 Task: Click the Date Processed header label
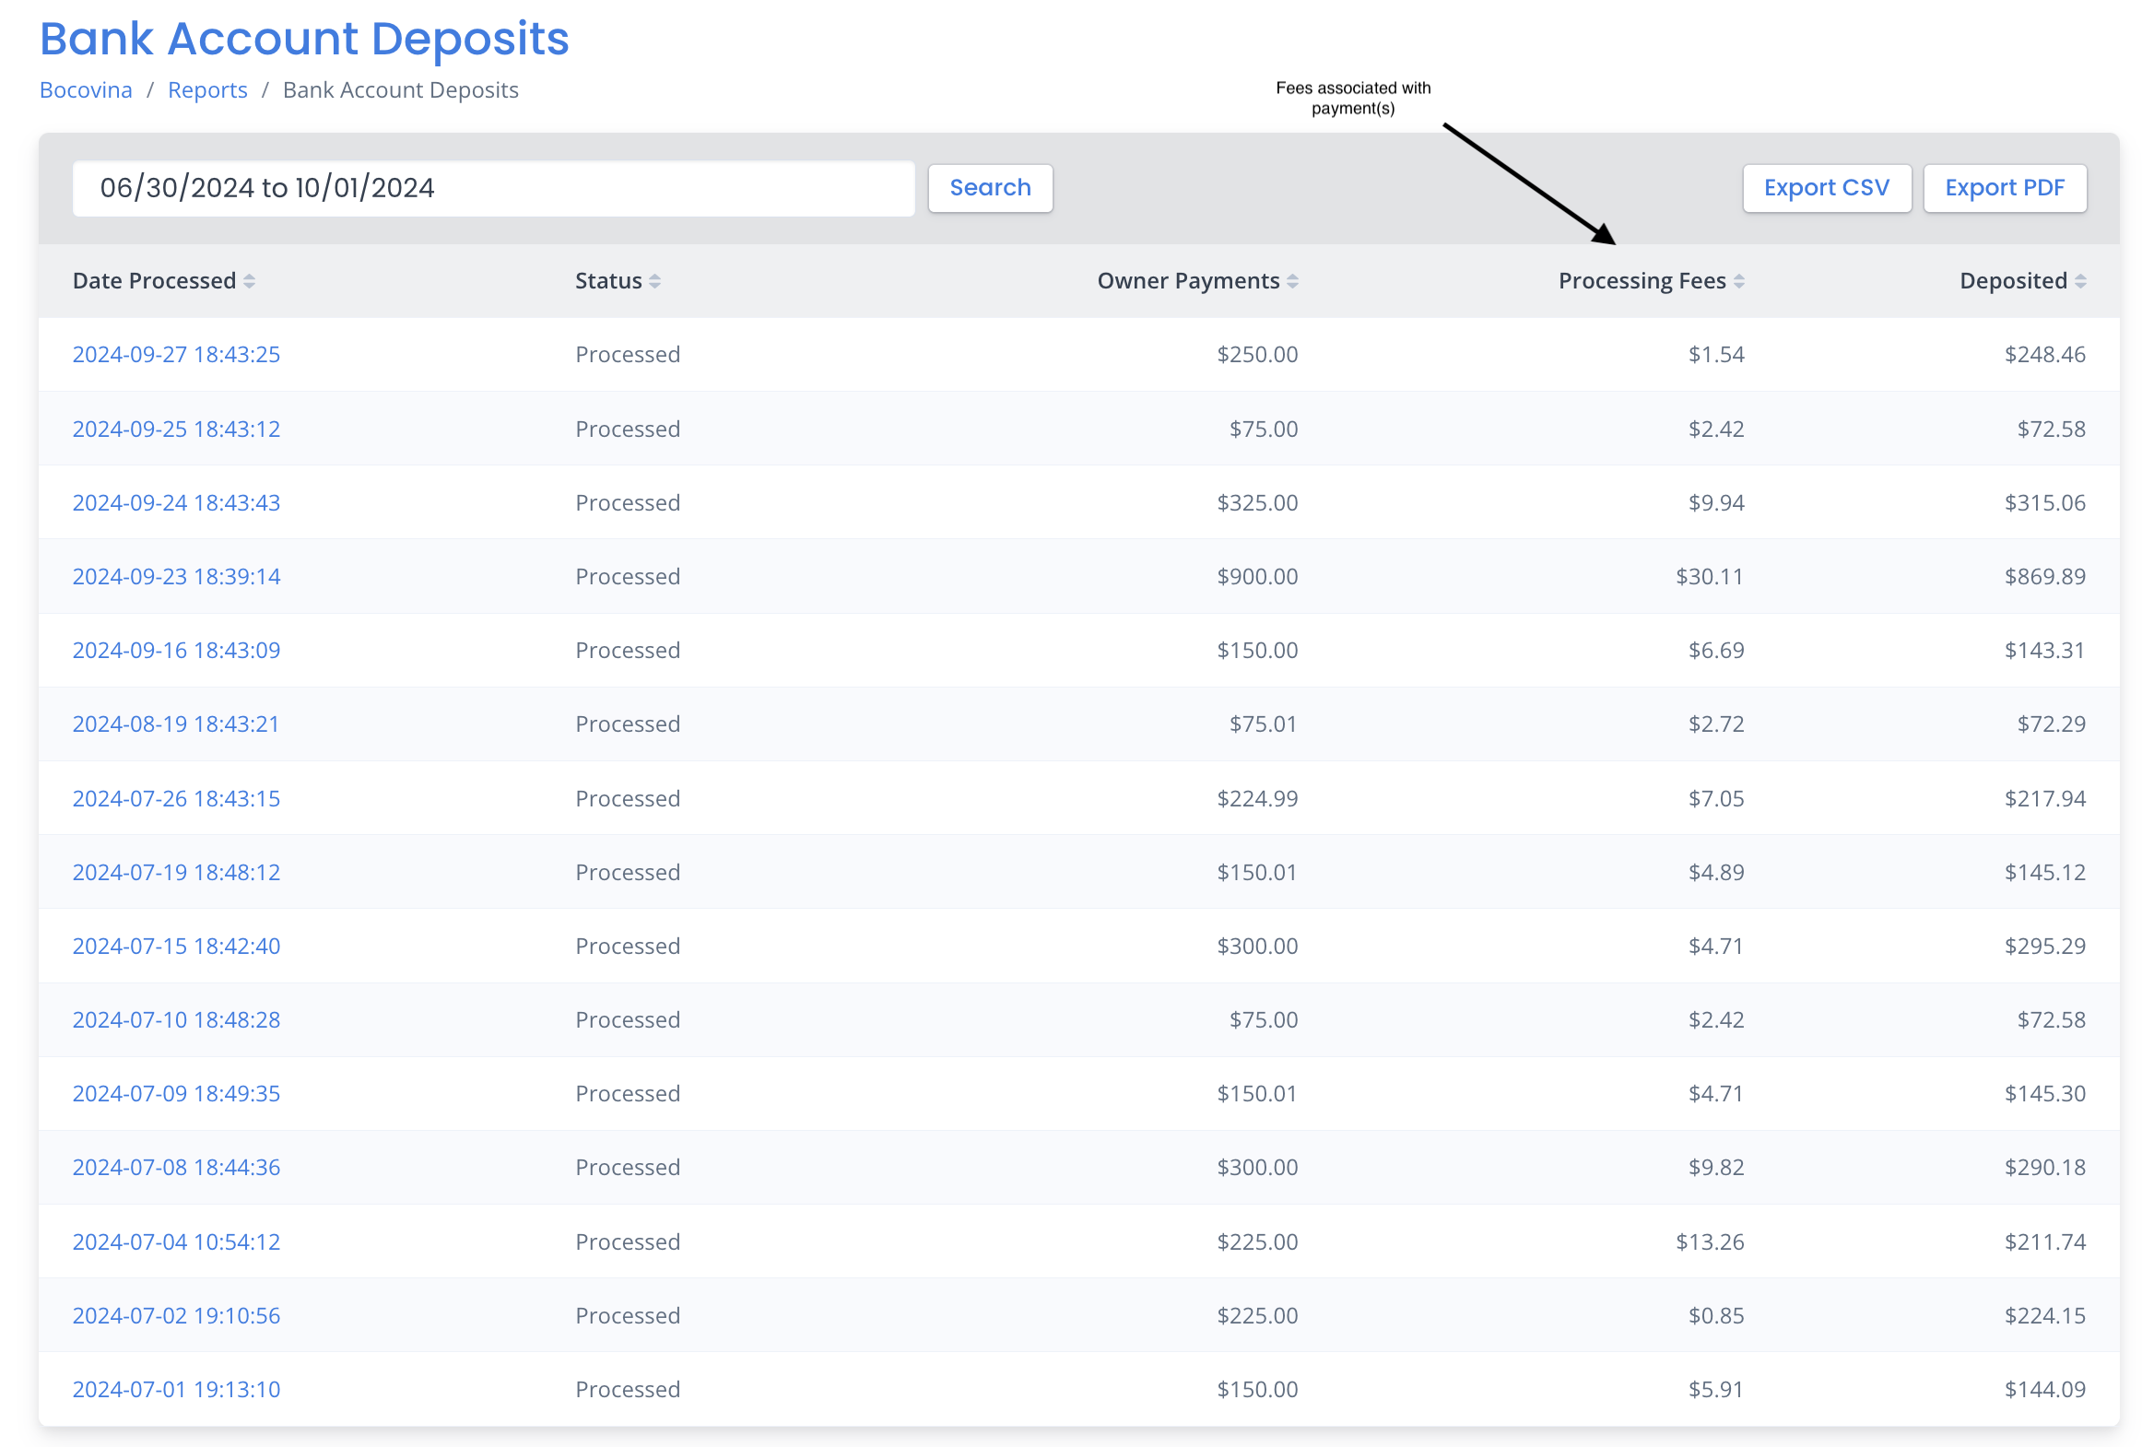tap(154, 281)
